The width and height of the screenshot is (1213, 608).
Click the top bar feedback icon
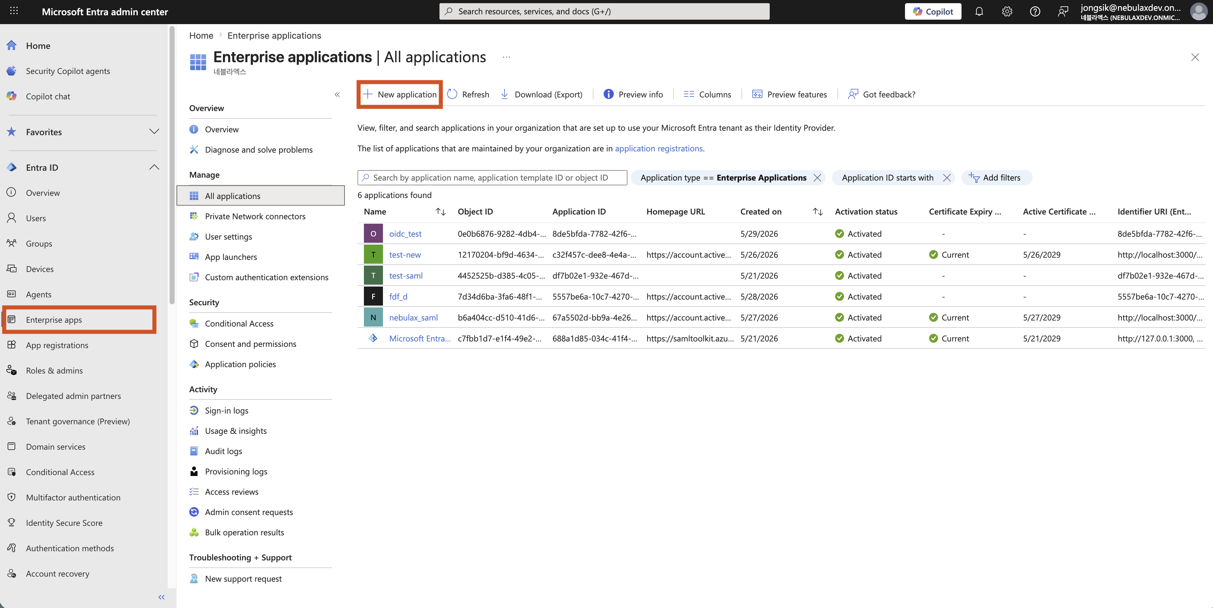click(1063, 11)
